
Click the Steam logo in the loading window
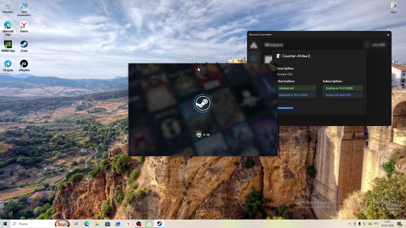[x=203, y=103]
